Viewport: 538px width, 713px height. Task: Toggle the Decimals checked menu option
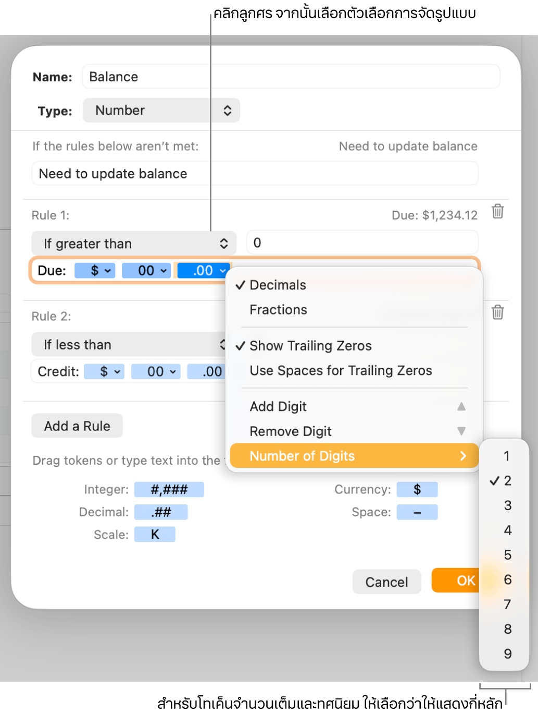[278, 285]
